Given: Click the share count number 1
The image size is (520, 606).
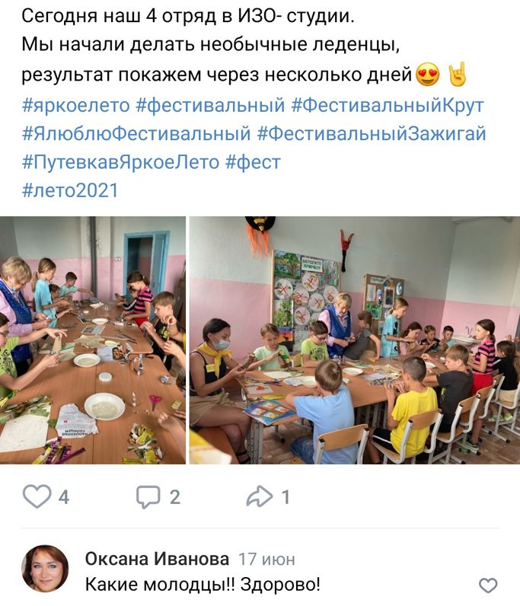Looking at the screenshot, I should [286, 497].
